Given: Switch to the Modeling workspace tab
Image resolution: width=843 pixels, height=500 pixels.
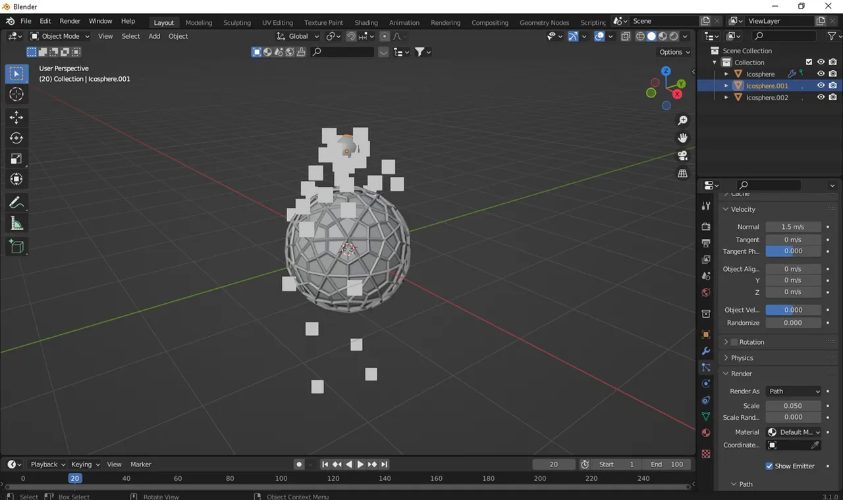Looking at the screenshot, I should click(198, 22).
